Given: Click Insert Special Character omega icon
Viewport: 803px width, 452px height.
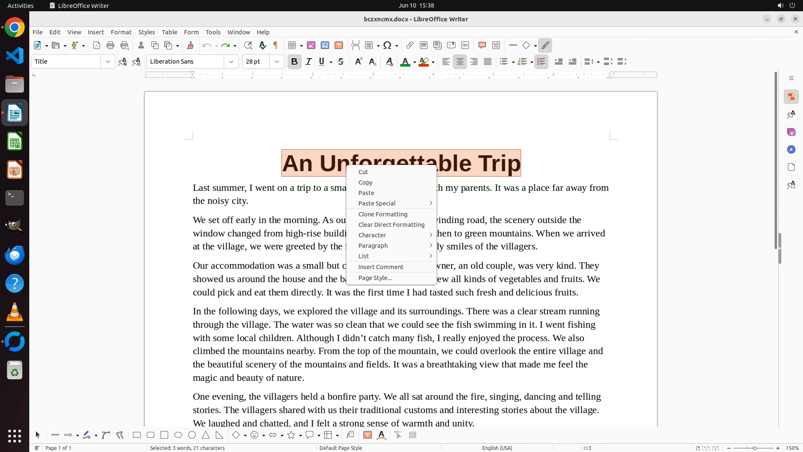Looking at the screenshot, I should [387, 46].
